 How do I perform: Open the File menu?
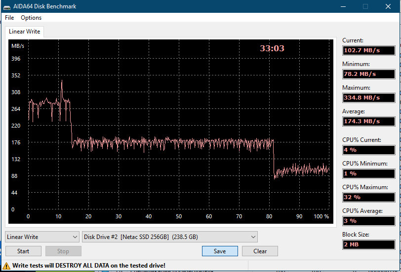point(9,18)
